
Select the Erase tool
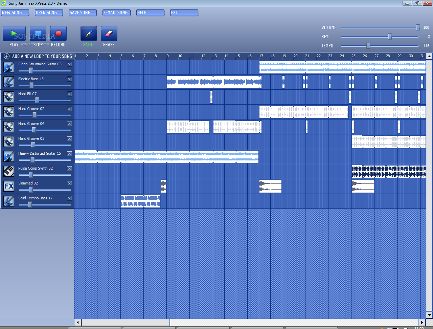(109, 34)
